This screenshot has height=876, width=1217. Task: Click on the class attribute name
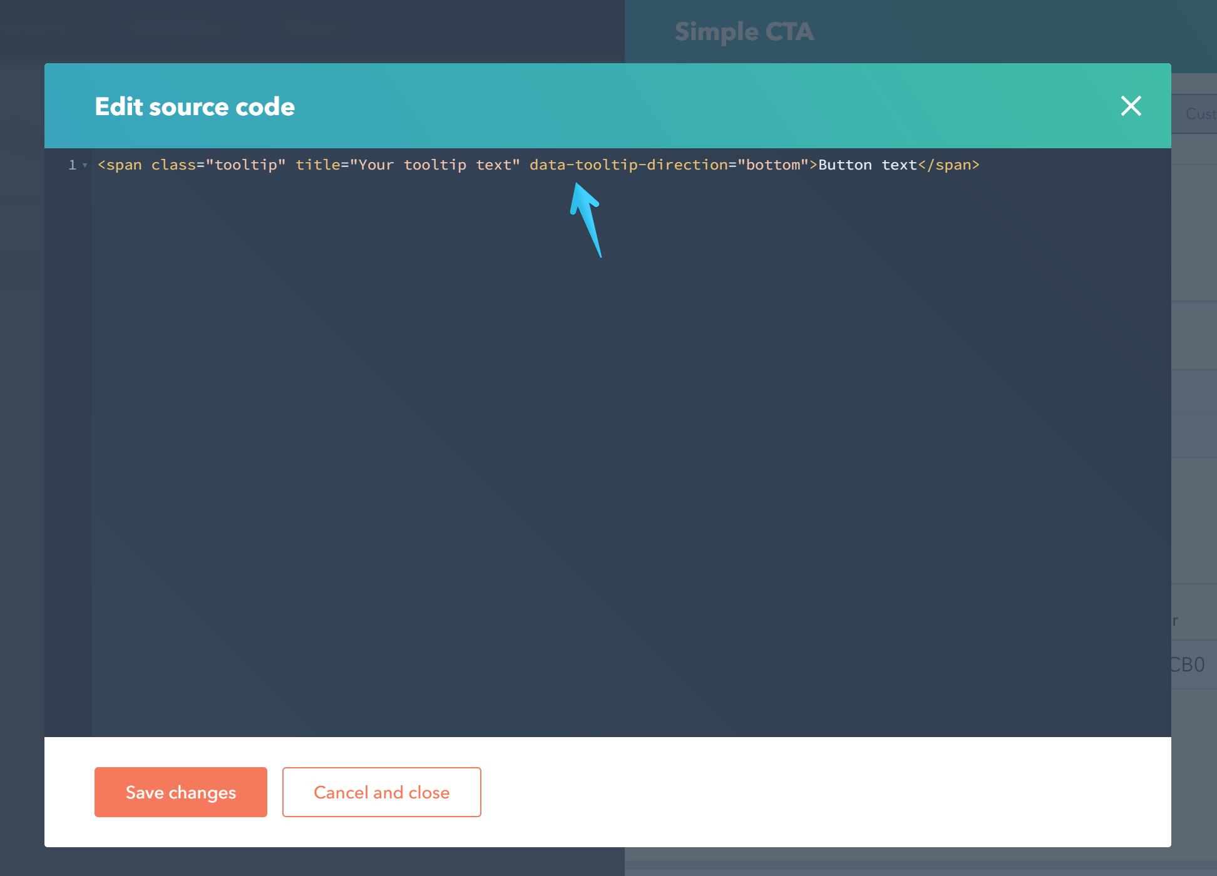point(173,165)
